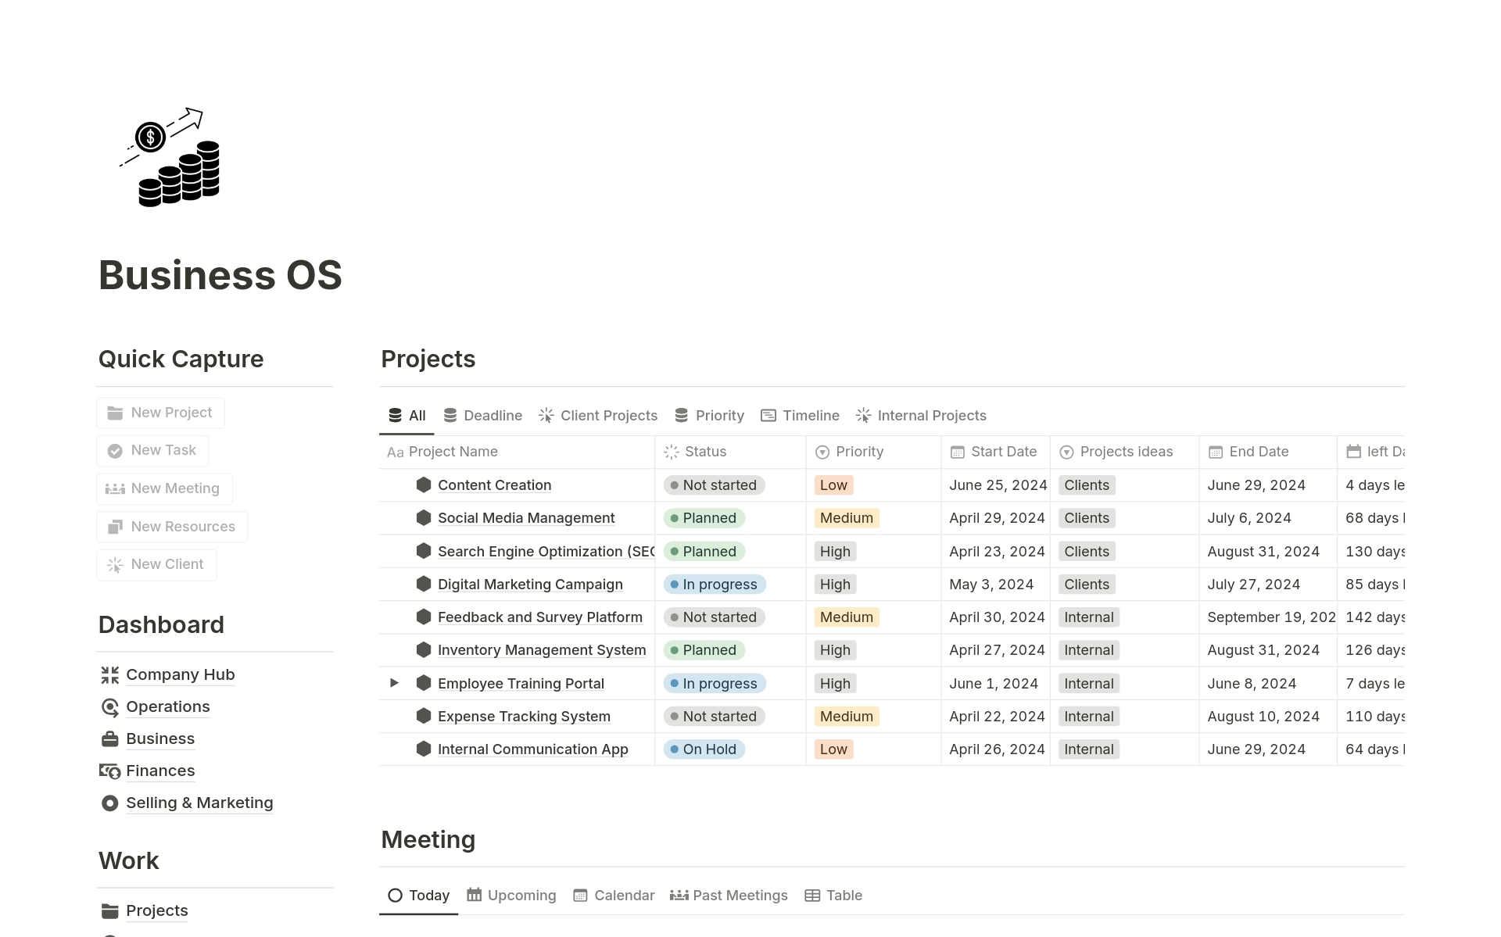Screen dimensions: 1501x937
Task: Open the Status column header menu
Action: click(x=705, y=452)
